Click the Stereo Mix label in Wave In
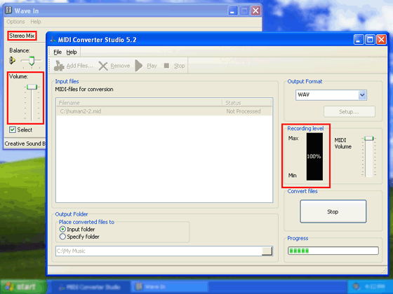This screenshot has height=294, width=393. [22, 36]
